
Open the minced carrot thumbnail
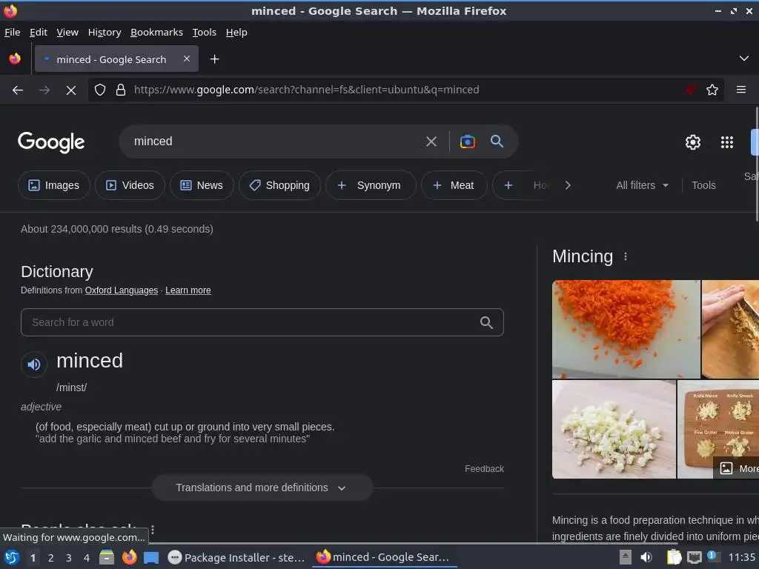click(626, 329)
